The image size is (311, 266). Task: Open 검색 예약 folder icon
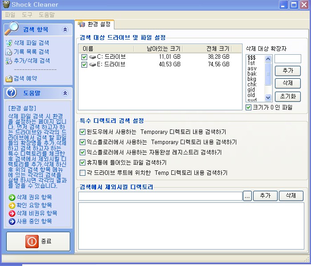9,79
